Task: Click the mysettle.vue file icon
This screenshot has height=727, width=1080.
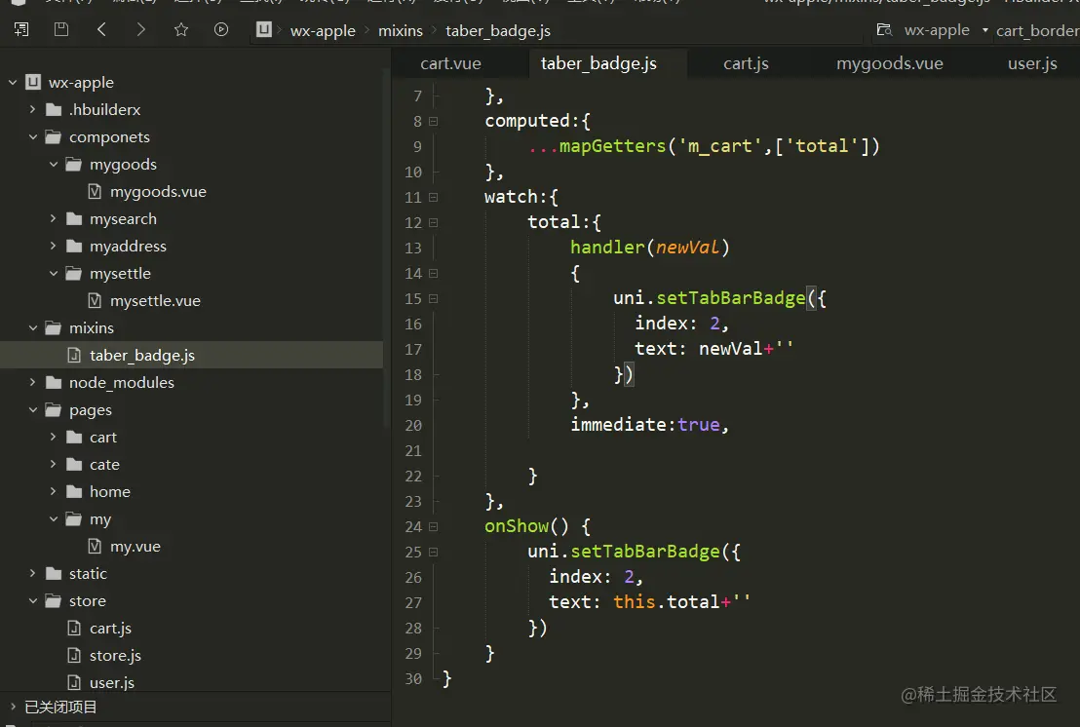Action: pyautogui.click(x=96, y=301)
